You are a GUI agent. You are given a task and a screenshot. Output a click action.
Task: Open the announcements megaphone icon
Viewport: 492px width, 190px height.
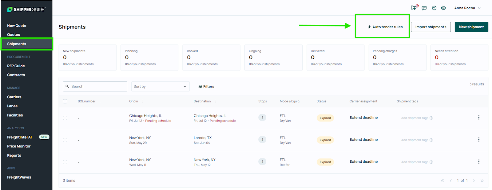(x=414, y=8)
